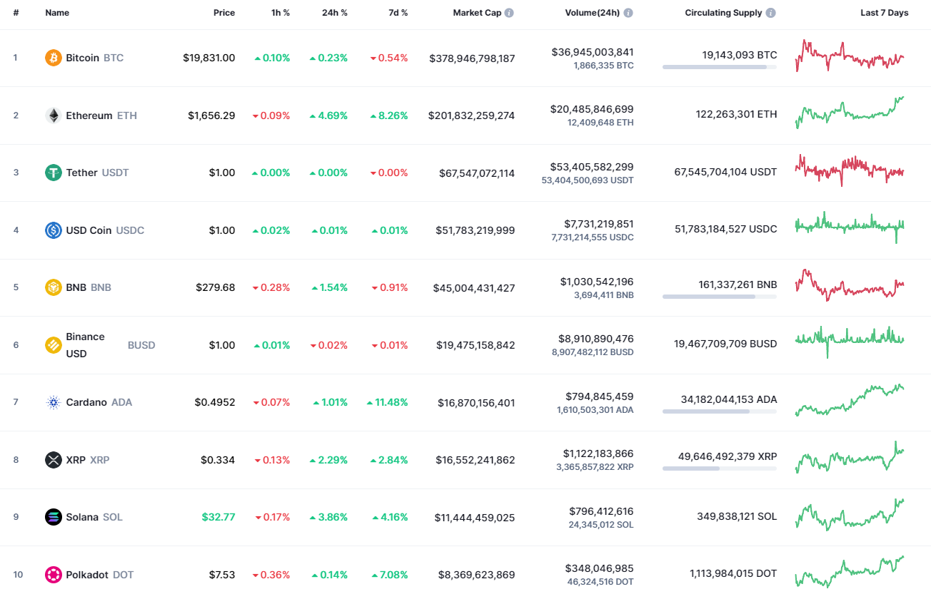This screenshot has width=931, height=599.
Task: Click Polkadot 1h change 0.36%
Action: click(271, 575)
